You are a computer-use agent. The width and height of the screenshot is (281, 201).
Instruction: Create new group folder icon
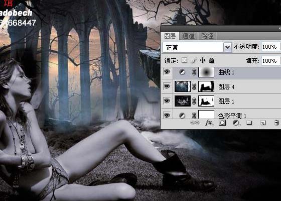pos(249,123)
